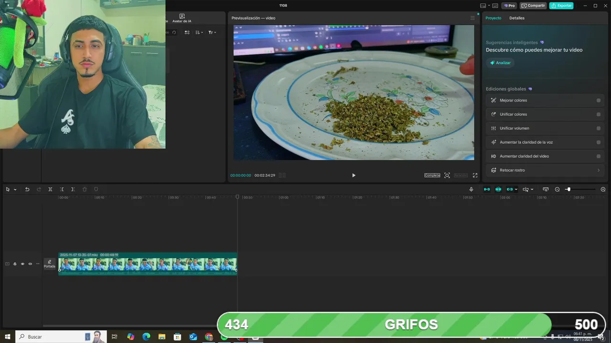The height and width of the screenshot is (343, 611).
Task: Click the Analizar button
Action: [x=500, y=63]
